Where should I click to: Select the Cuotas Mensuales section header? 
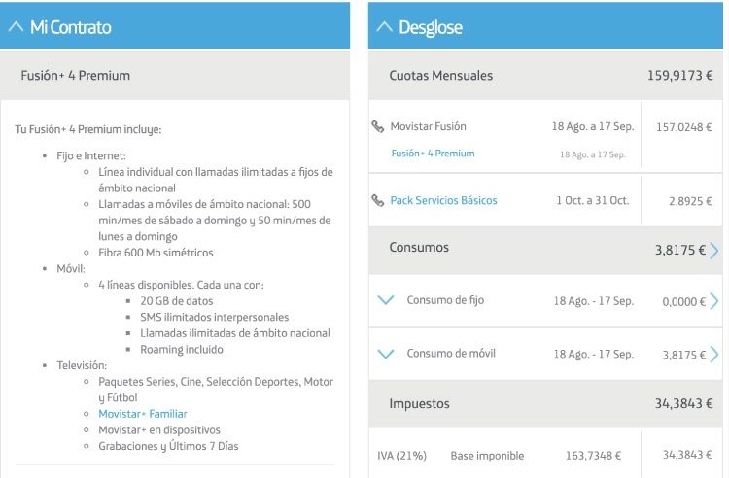(546, 75)
